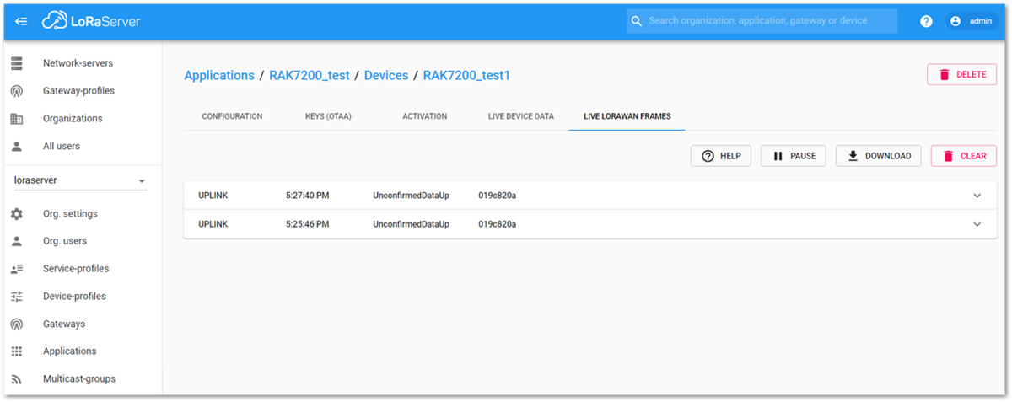
Task: Open Org. users in the sidebar
Action: tap(65, 241)
